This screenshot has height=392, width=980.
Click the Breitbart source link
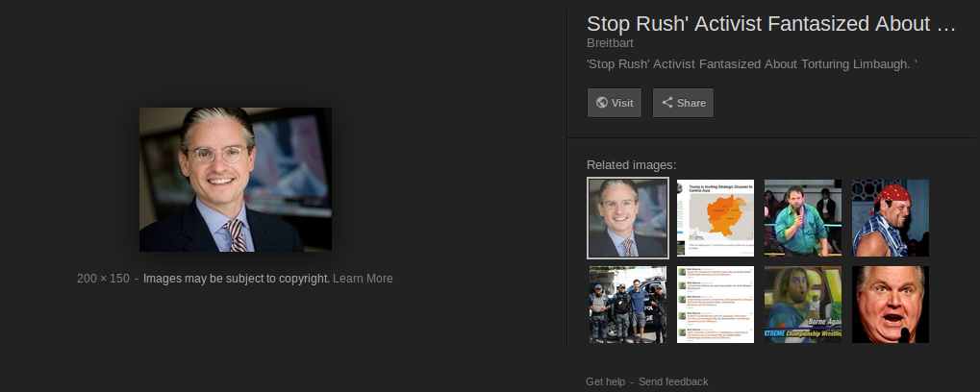[610, 43]
